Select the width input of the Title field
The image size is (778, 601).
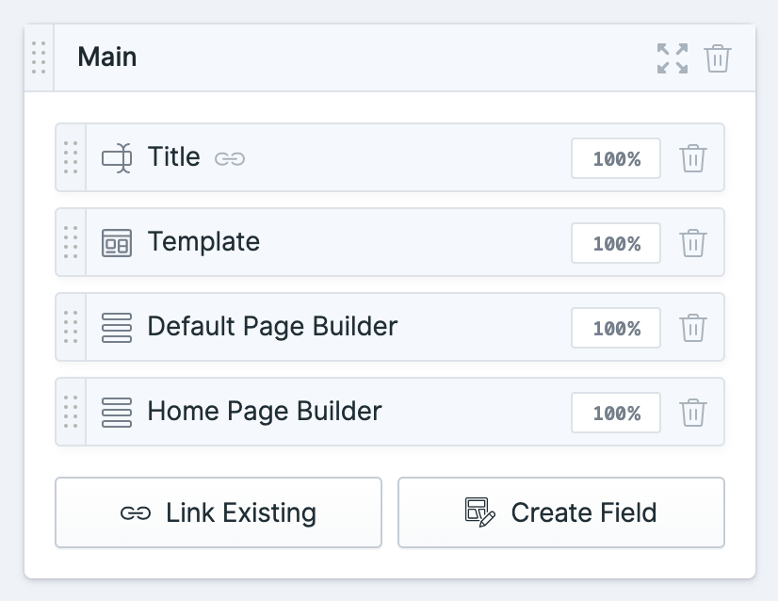(615, 157)
